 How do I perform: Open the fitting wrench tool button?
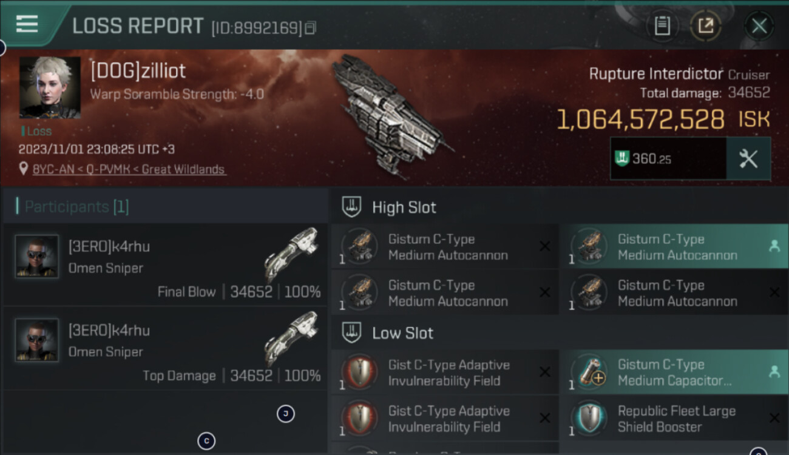point(748,158)
